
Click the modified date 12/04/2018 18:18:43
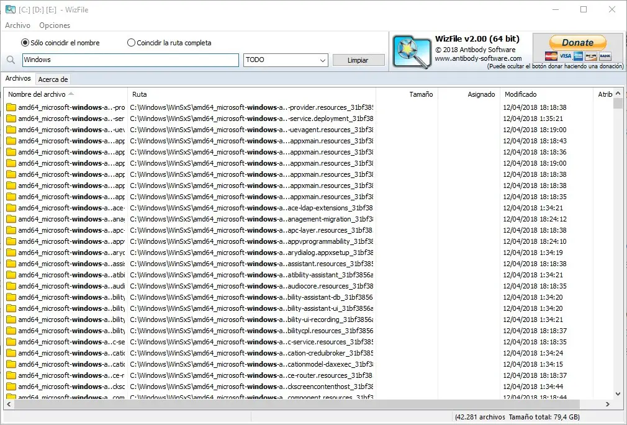[x=535, y=141]
